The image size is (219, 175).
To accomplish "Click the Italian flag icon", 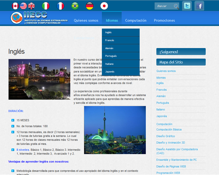I will [46, 6].
